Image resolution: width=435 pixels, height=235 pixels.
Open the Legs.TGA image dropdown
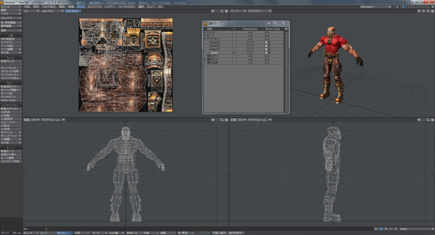pyautogui.click(x=53, y=11)
